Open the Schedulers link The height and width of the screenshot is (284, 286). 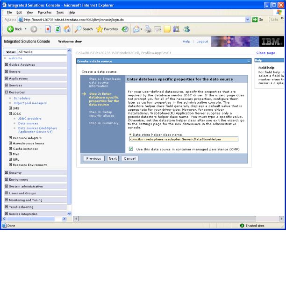click(22, 98)
